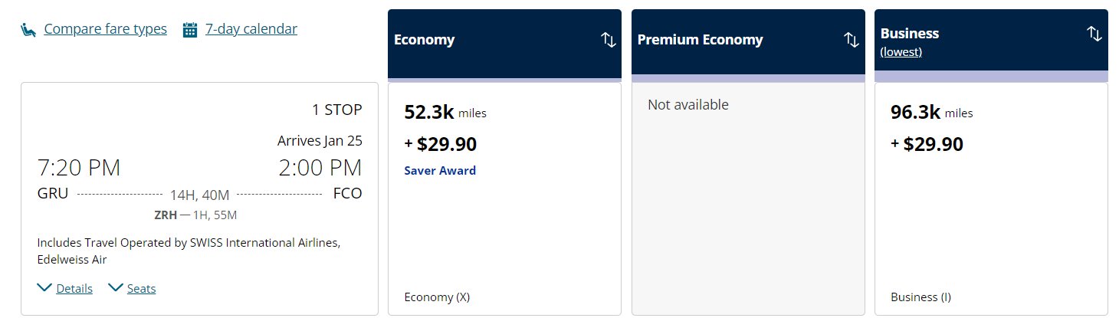The image size is (1119, 318).
Task: Click the chevron icon next to Seats
Action: click(116, 288)
